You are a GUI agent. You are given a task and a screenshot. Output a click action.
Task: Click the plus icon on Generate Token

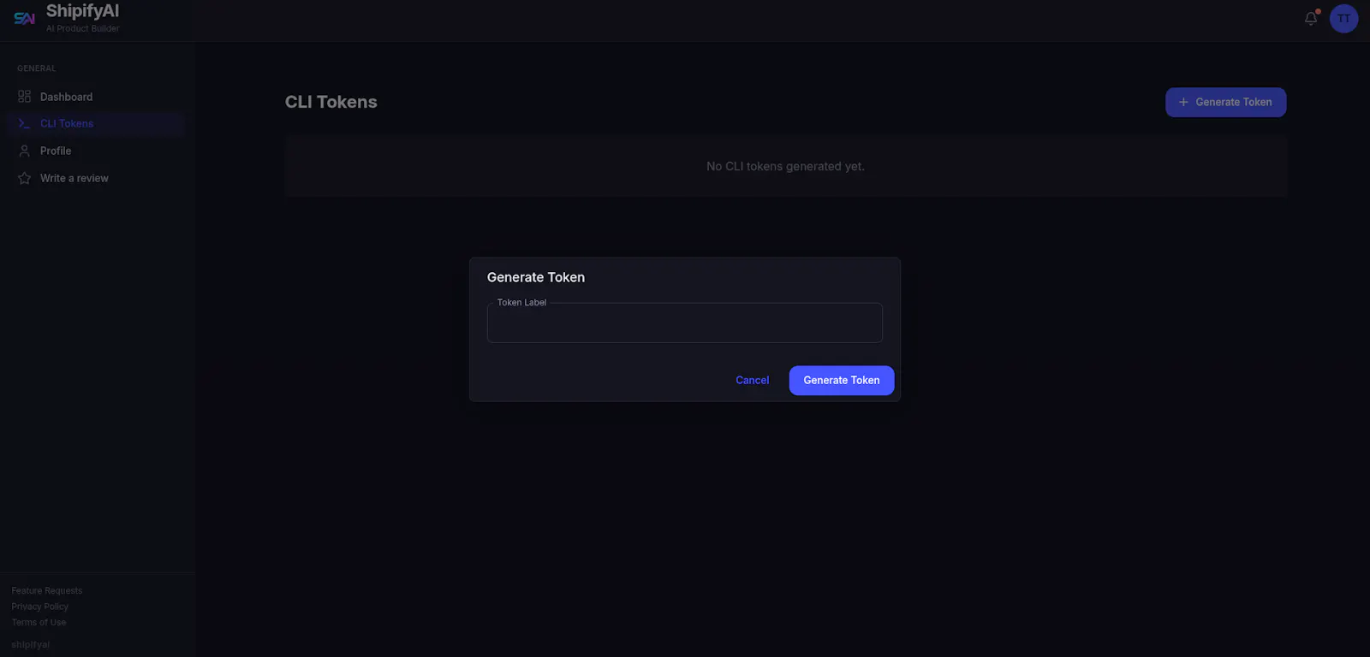(x=1183, y=102)
